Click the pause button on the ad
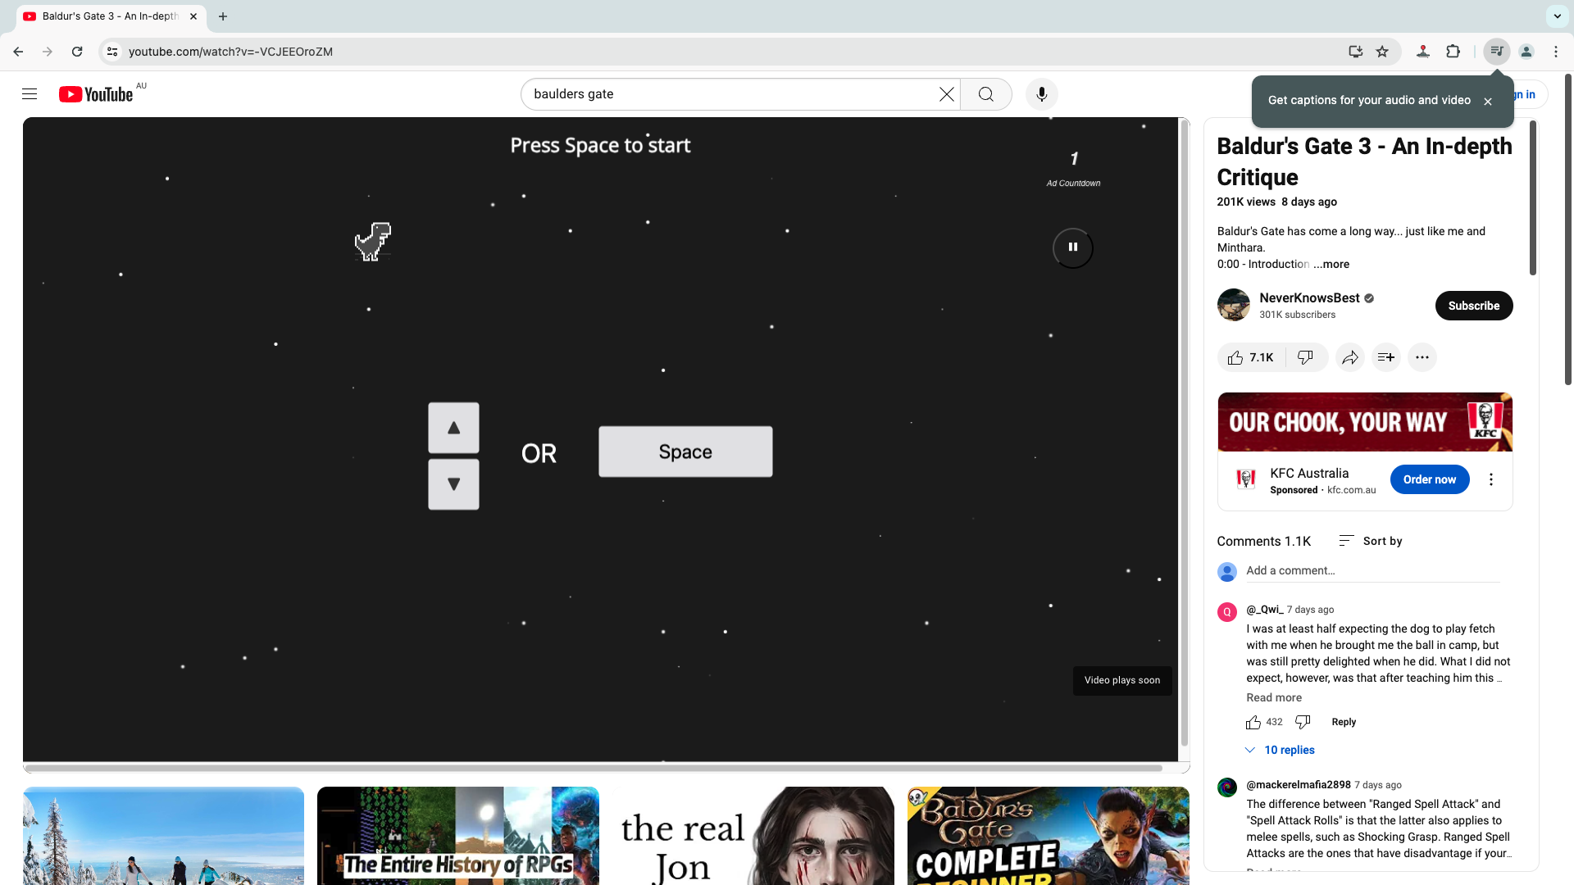 [1072, 247]
